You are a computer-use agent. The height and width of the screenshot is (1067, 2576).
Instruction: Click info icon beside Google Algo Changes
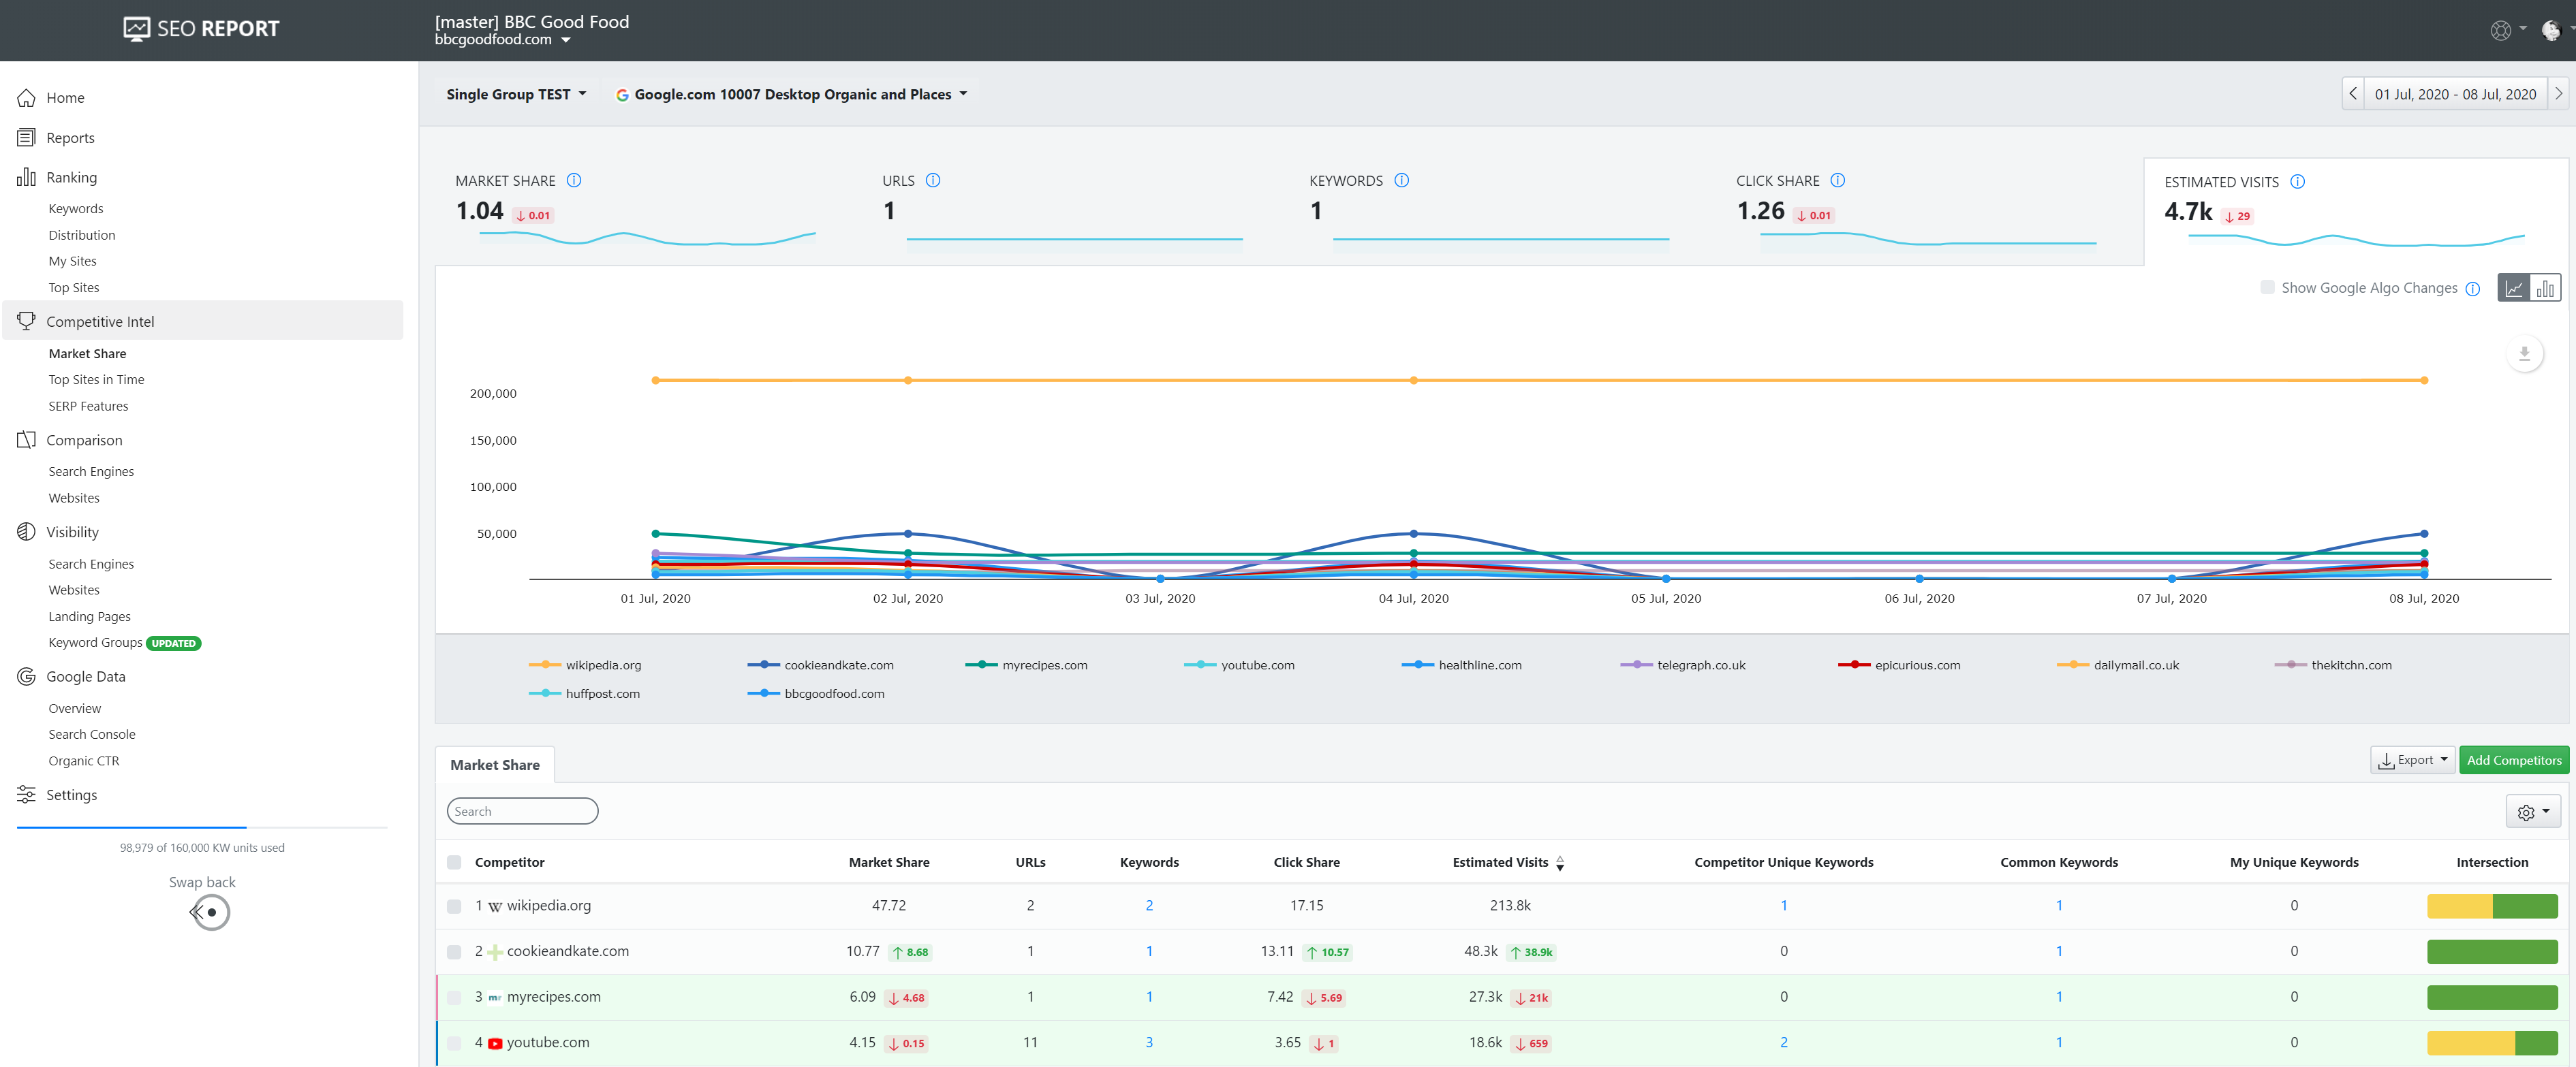point(2473,289)
